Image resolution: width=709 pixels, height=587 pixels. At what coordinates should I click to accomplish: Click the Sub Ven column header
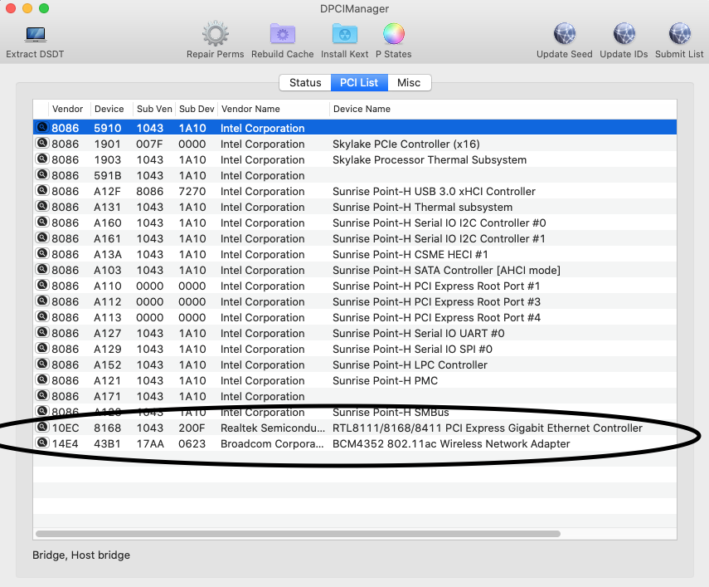(x=154, y=109)
